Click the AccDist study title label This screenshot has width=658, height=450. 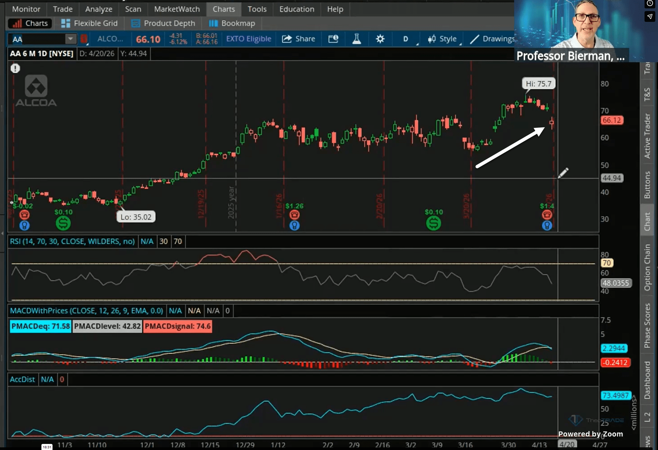coord(22,379)
